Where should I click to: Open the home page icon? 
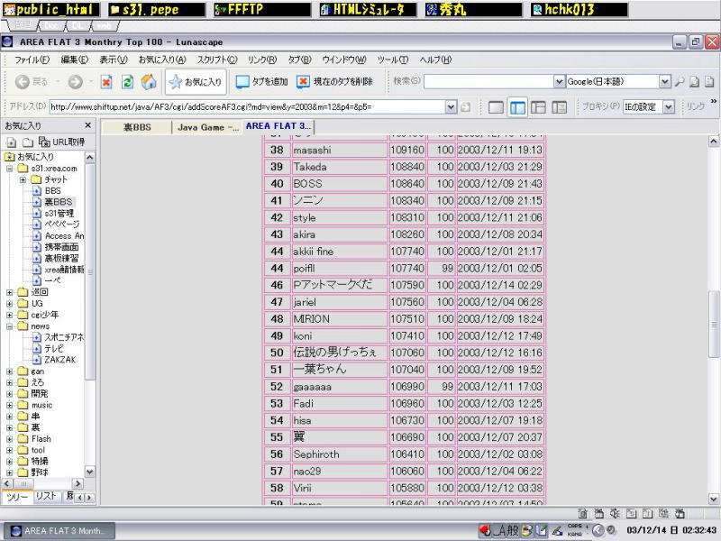pos(149,82)
